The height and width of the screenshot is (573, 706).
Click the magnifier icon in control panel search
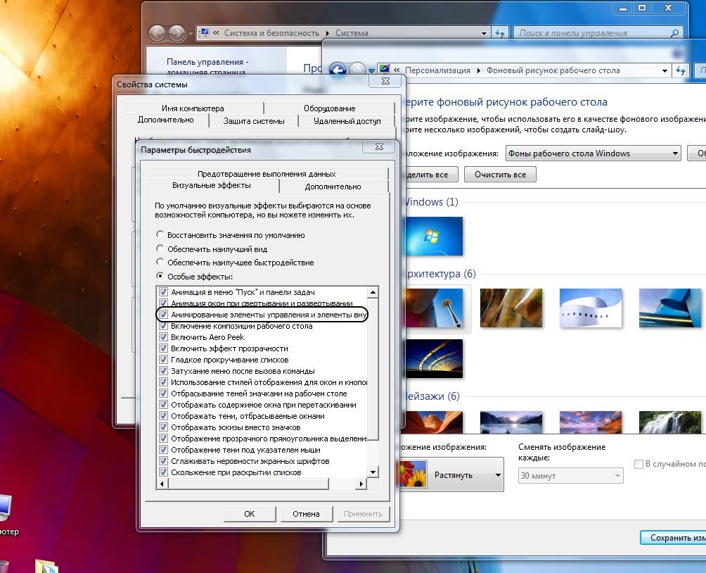click(674, 33)
